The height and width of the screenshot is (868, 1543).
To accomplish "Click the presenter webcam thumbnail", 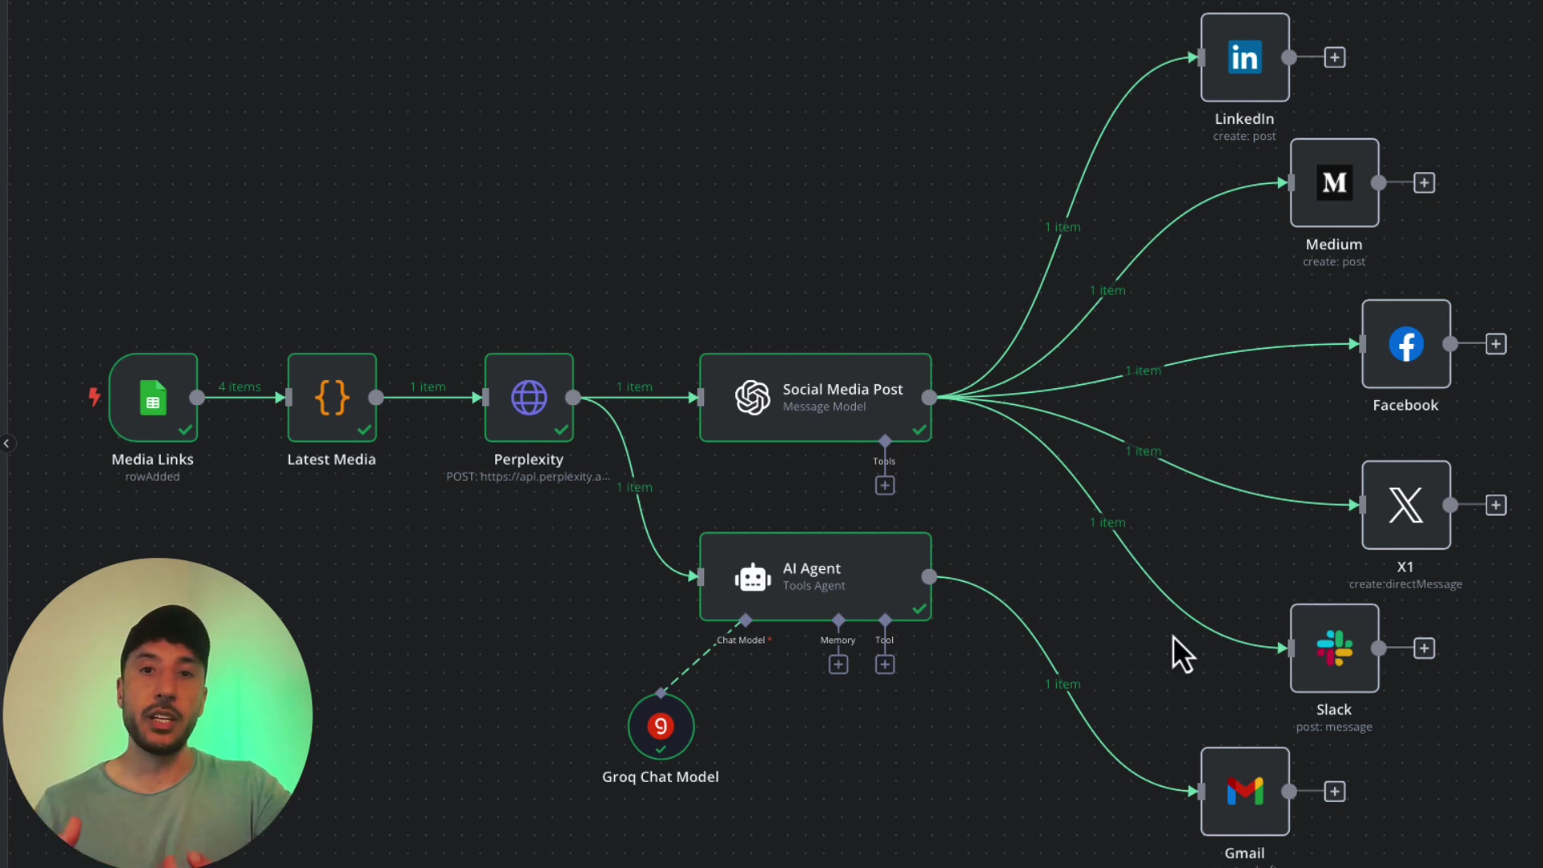I will (158, 713).
